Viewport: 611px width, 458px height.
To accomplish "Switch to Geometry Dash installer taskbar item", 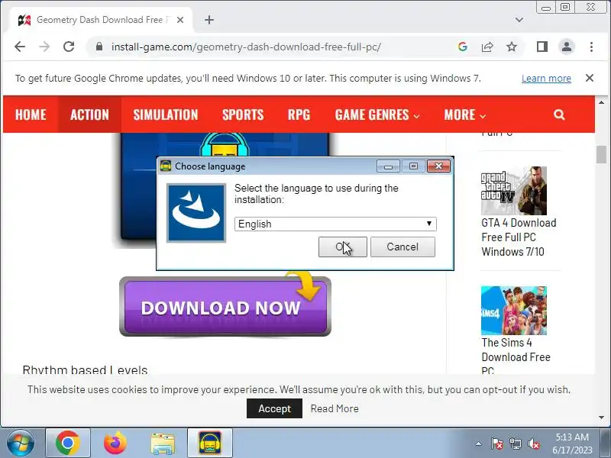I will pyautogui.click(x=210, y=443).
